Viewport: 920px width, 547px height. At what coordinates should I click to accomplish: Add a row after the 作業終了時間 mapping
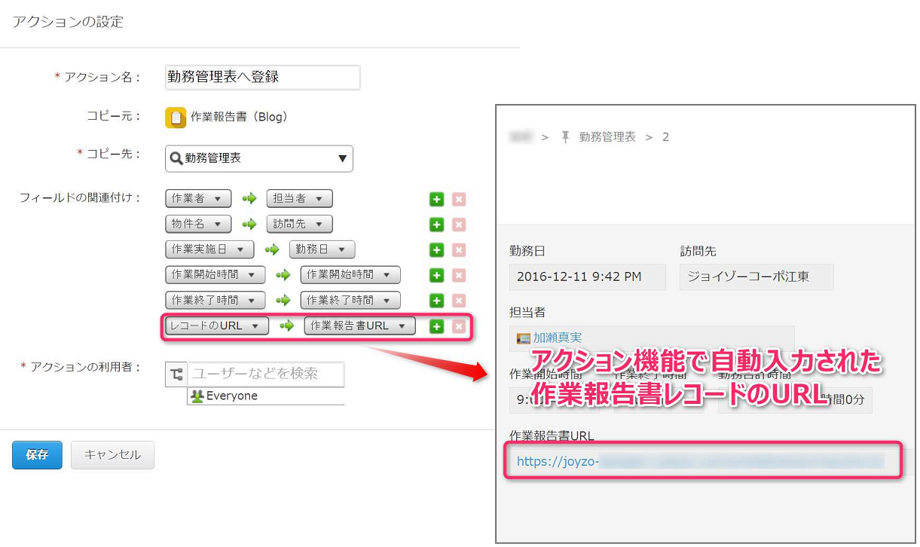[436, 300]
